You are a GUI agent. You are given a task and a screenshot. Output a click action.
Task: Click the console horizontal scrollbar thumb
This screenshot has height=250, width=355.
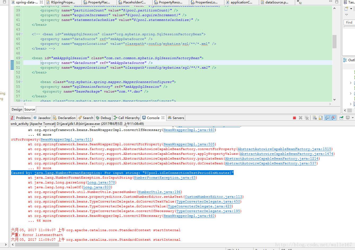[37, 245]
